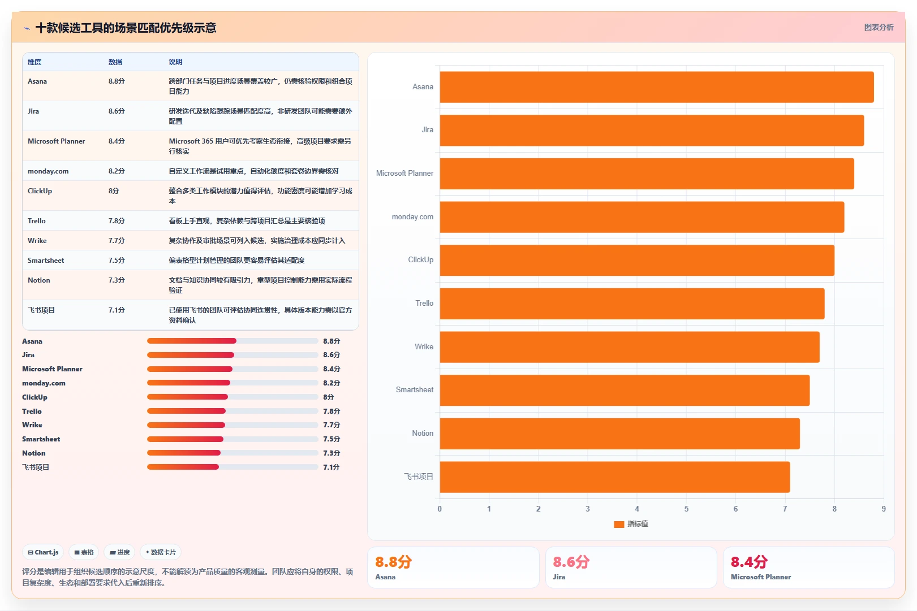Click the small icon beside the page title
This screenshot has width=917, height=611.
[x=27, y=28]
